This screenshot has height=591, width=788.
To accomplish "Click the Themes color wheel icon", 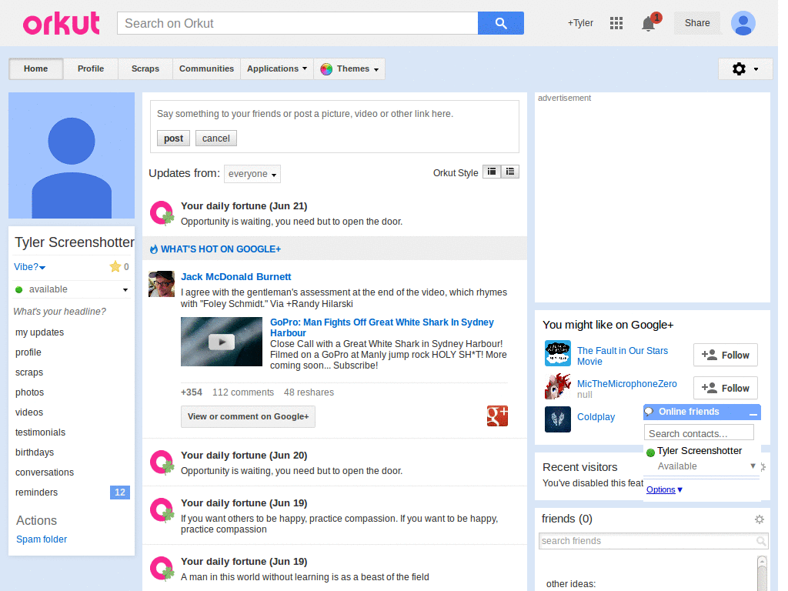I will [x=326, y=68].
